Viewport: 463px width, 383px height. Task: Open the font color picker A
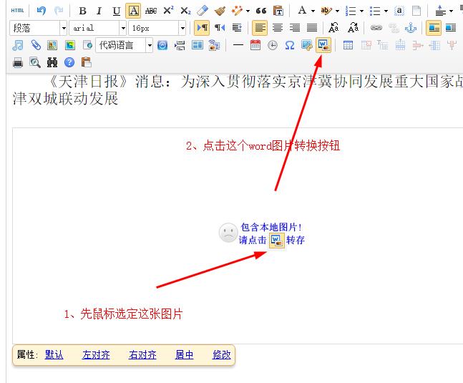tap(302, 11)
